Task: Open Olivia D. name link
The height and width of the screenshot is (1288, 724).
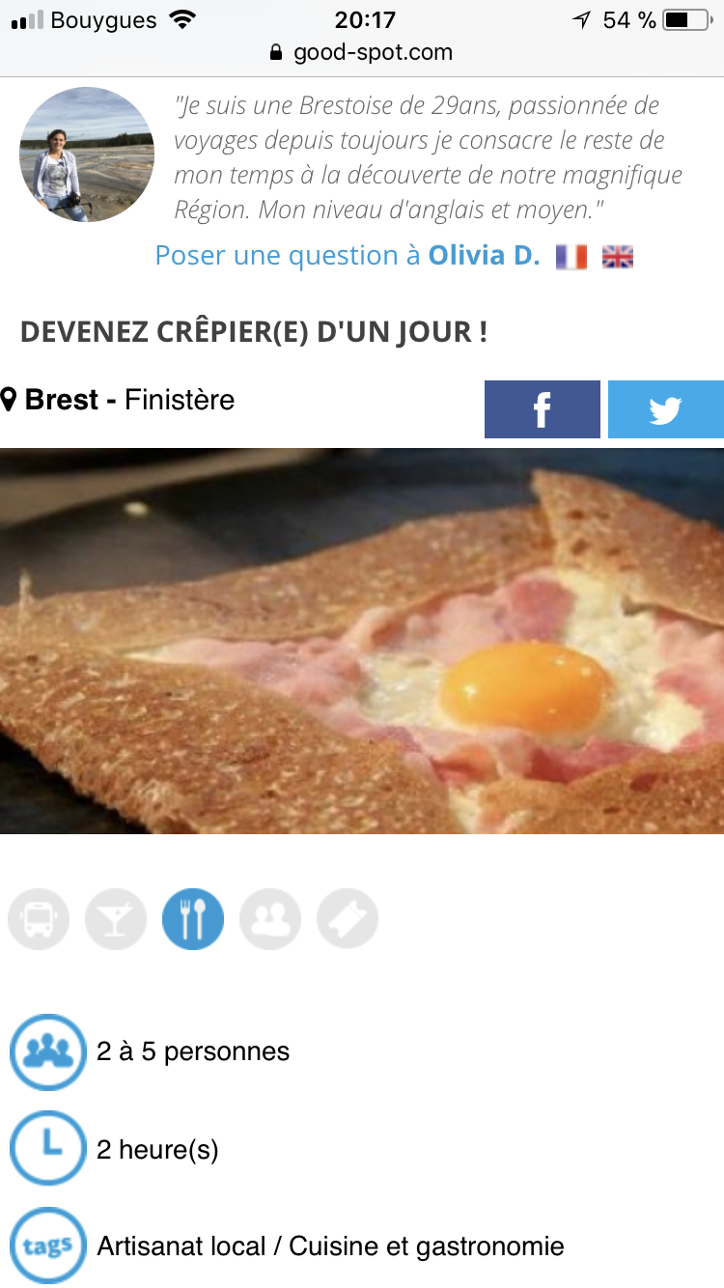Action: tap(484, 256)
